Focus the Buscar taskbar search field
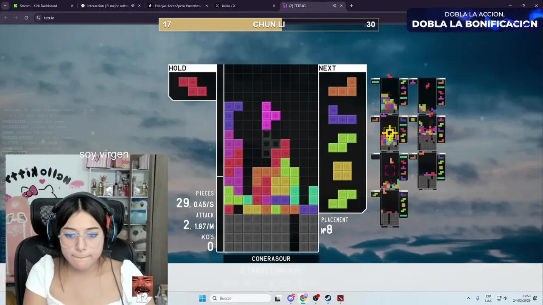Viewport: 543px width, 305px height. [x=241, y=298]
